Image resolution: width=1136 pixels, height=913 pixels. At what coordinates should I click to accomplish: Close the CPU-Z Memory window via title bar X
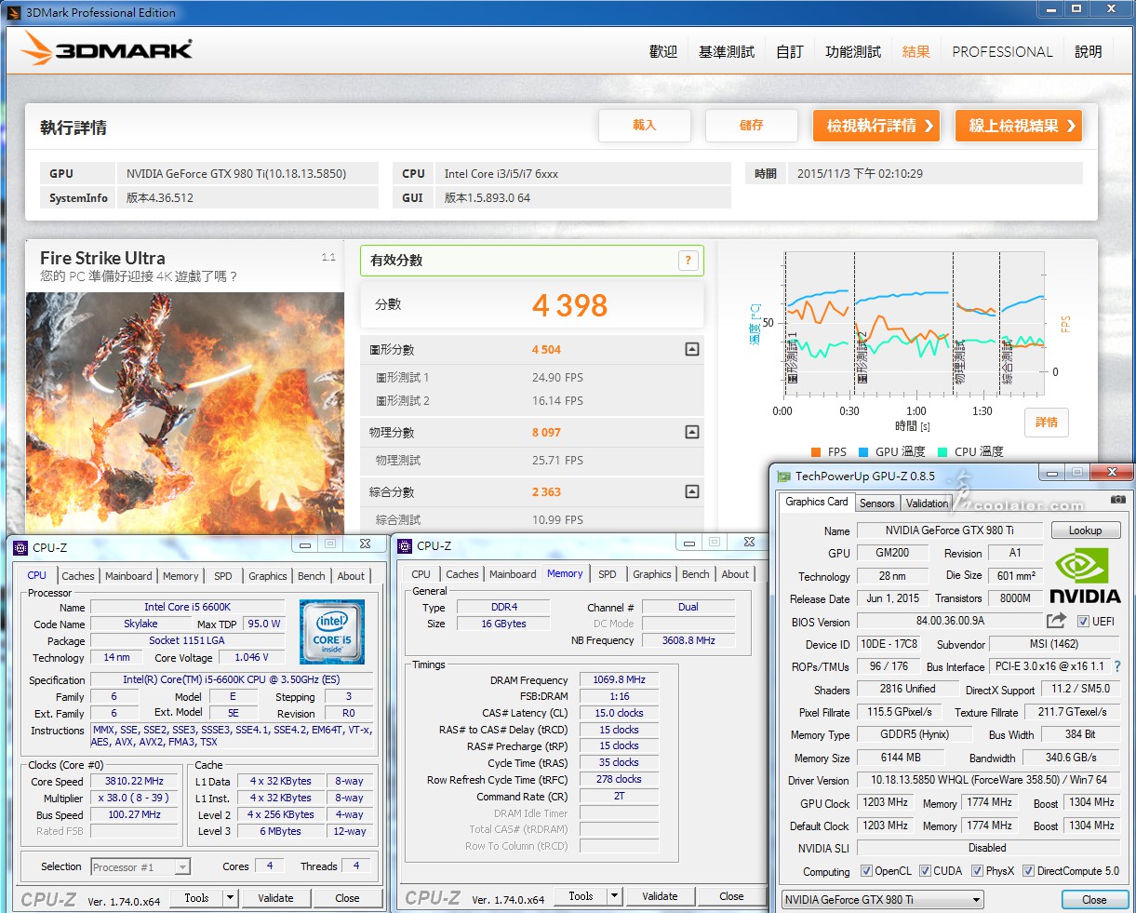[x=749, y=542]
